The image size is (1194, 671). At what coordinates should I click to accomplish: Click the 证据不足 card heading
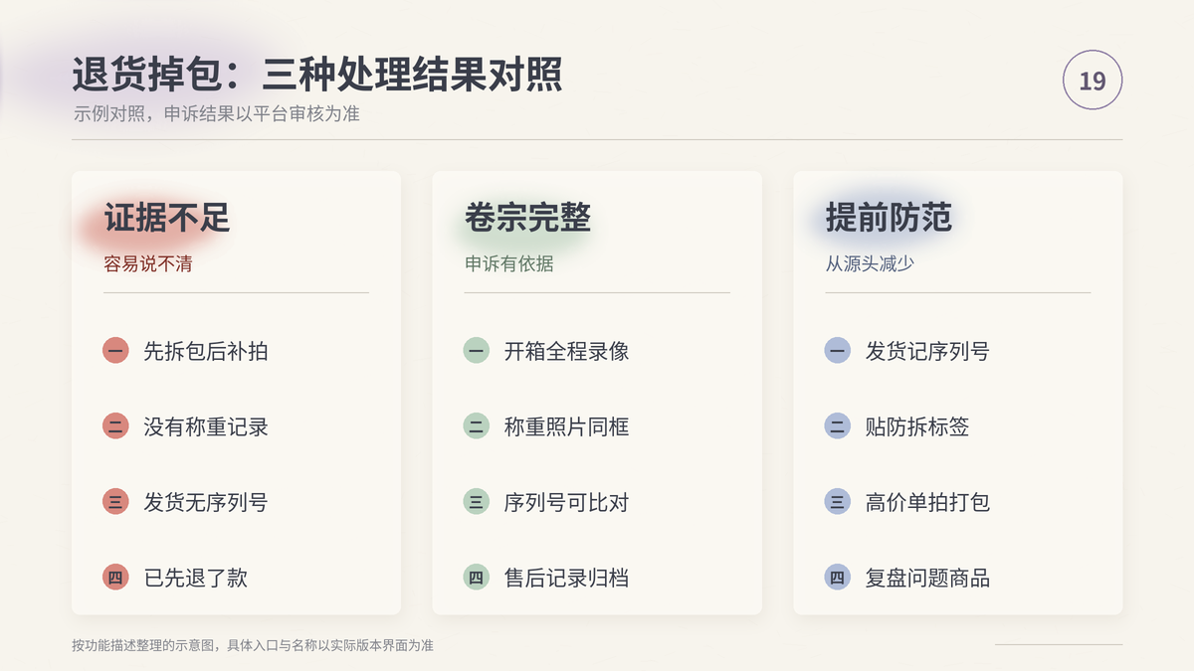click(167, 218)
